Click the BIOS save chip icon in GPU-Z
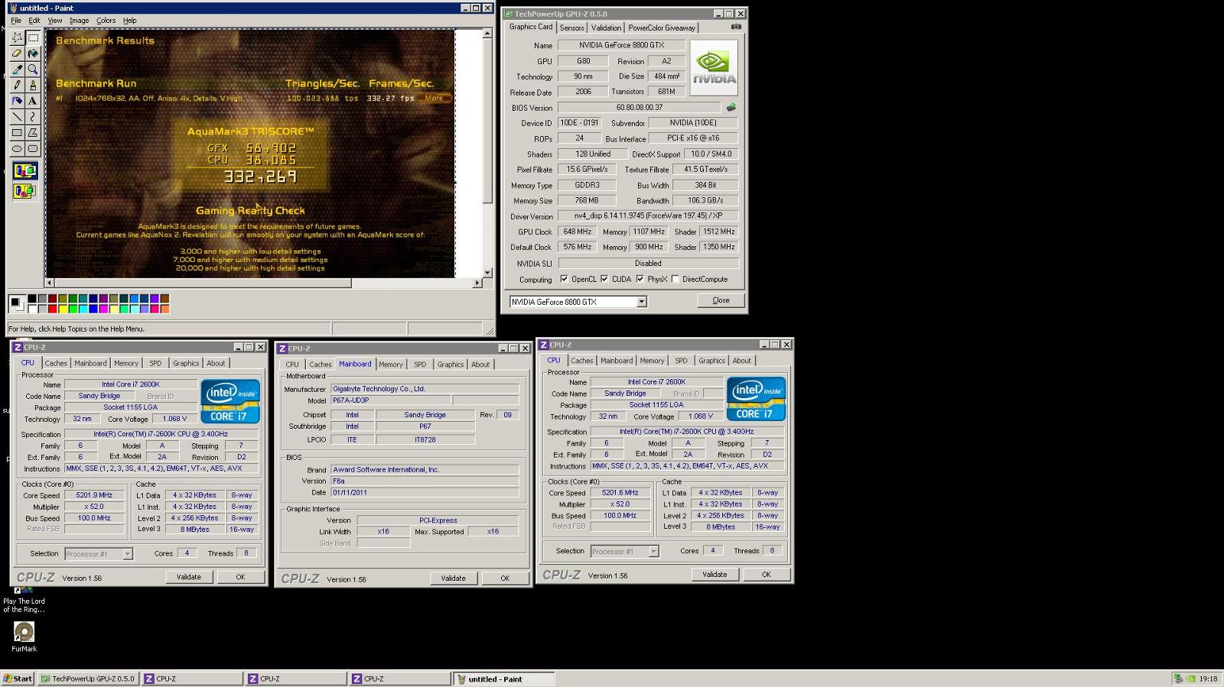 point(731,108)
